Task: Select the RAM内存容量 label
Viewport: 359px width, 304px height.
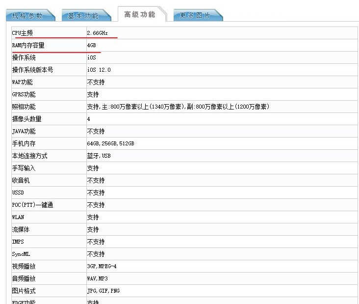Action: [28, 46]
